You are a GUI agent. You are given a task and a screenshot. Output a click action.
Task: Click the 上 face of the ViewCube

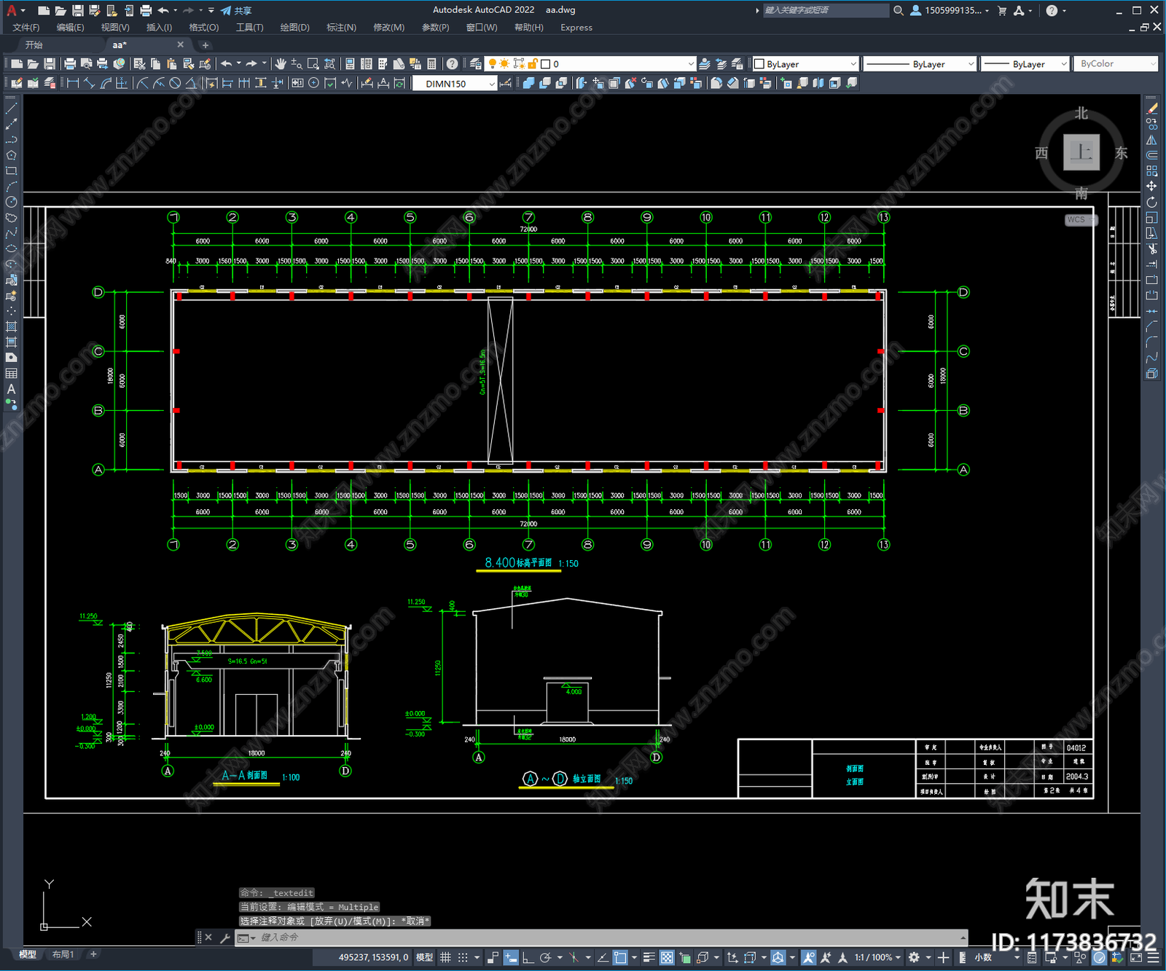[x=1081, y=152]
